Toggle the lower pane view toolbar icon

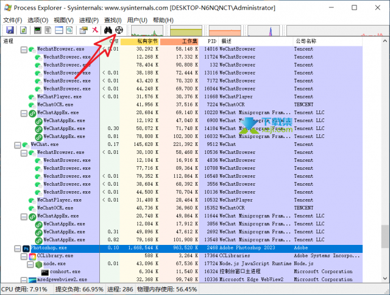tap(58, 30)
